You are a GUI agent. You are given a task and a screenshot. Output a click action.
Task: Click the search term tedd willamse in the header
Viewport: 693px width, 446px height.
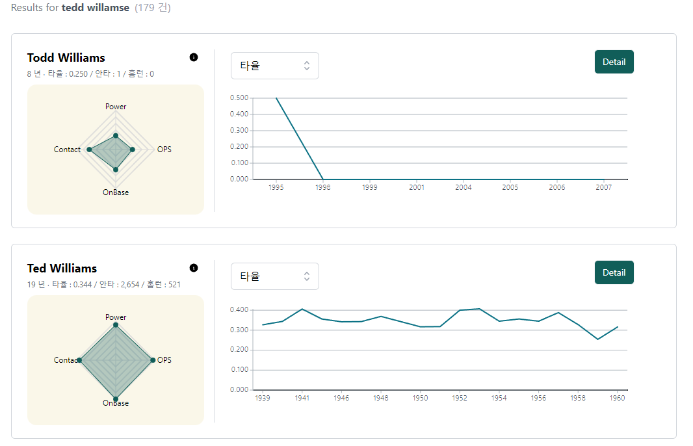95,8
